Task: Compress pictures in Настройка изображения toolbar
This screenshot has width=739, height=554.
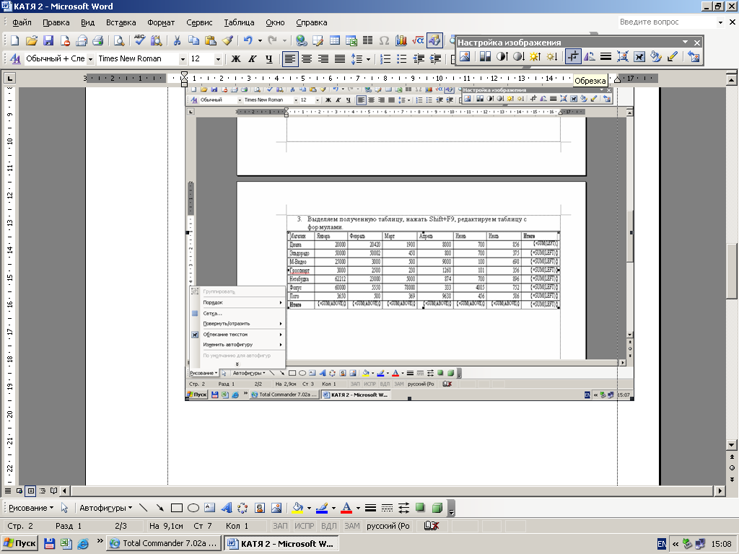Action: 623,56
